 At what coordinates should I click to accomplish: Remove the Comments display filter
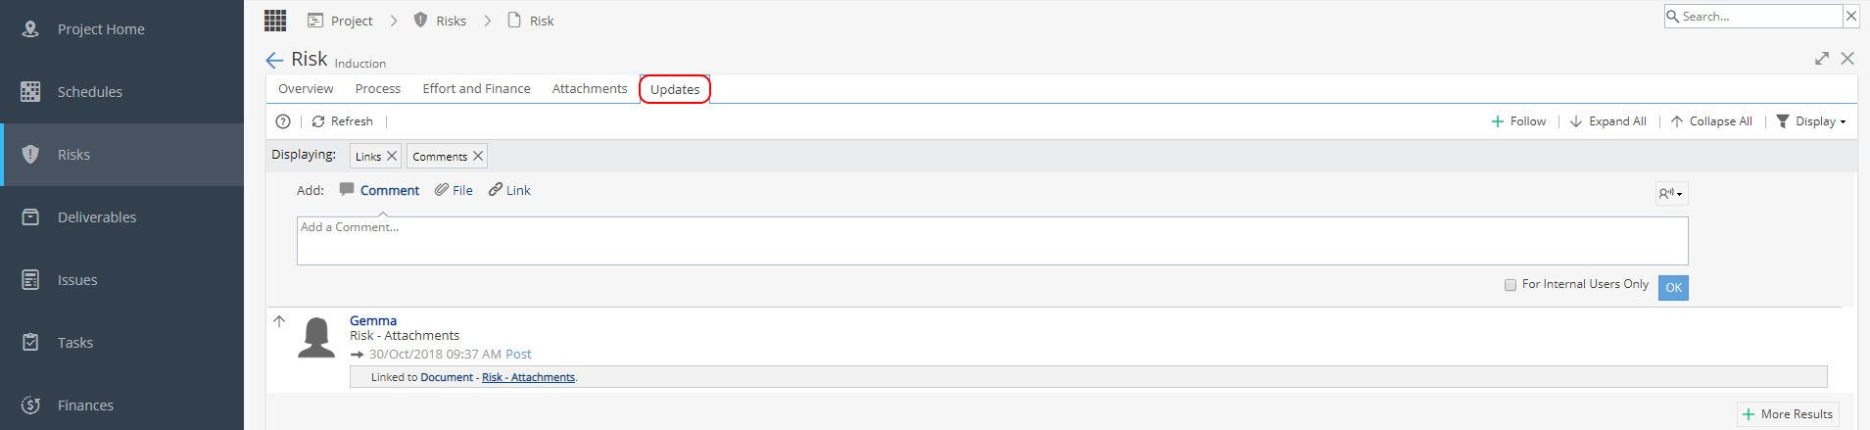click(x=478, y=156)
